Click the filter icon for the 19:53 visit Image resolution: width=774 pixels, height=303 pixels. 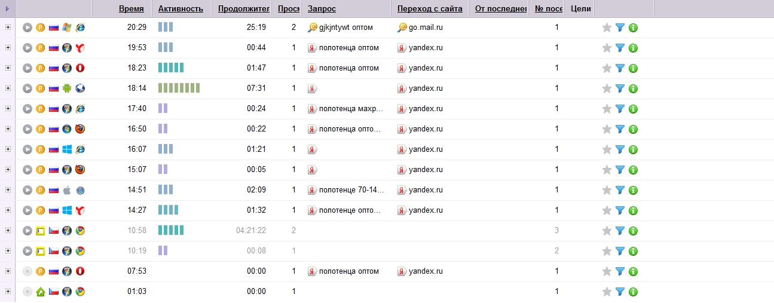(x=620, y=48)
